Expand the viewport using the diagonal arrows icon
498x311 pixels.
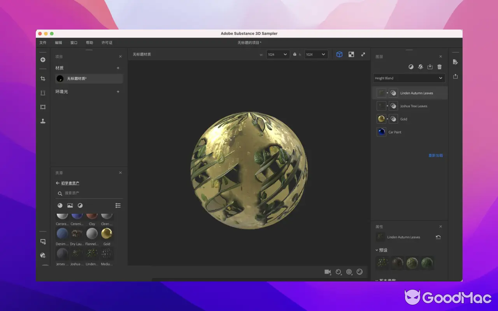363,54
